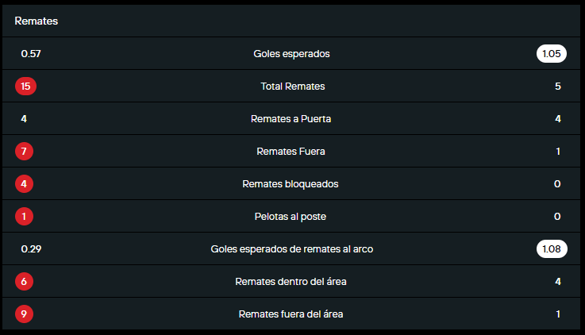The image size is (585, 335).
Task: Click the red 7 Remates Fuera badge
Action: tap(25, 151)
